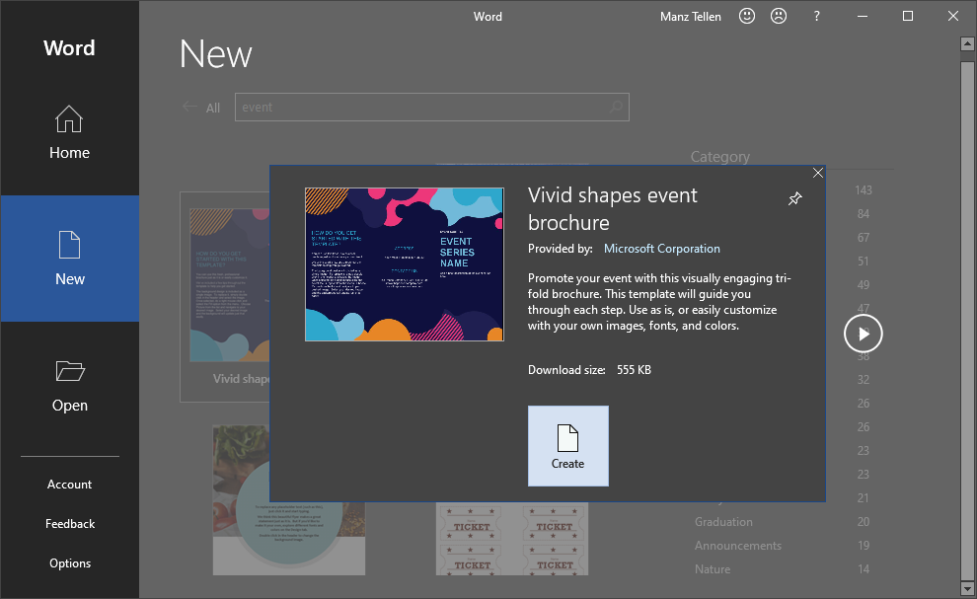Start search with the magnifier icon

(x=616, y=108)
